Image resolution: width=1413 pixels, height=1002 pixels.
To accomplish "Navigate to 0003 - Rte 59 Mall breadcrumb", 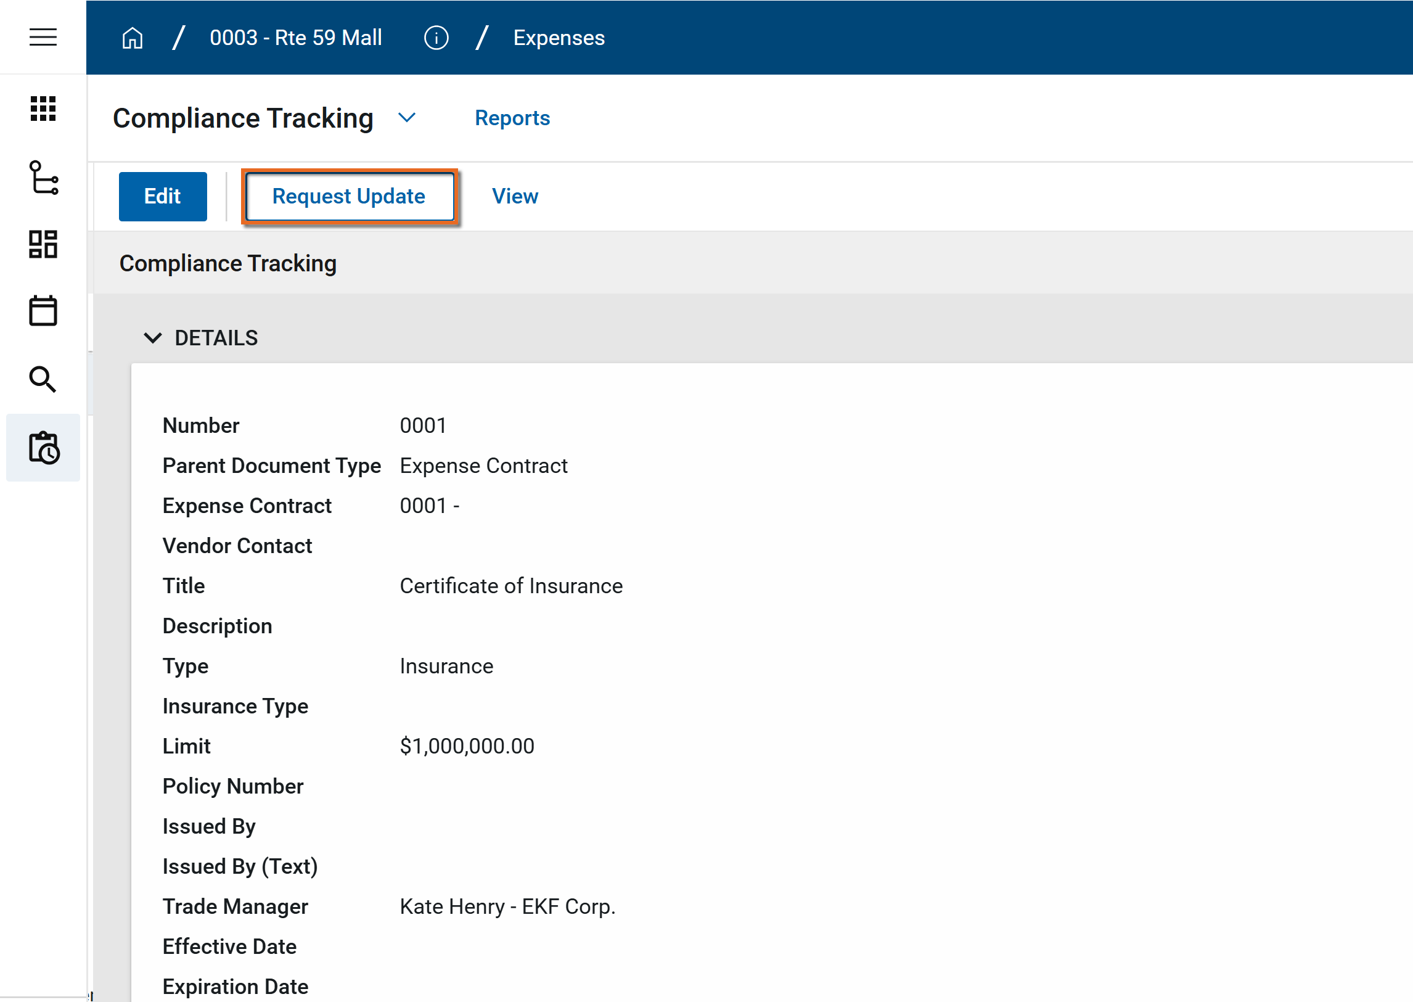I will (295, 38).
